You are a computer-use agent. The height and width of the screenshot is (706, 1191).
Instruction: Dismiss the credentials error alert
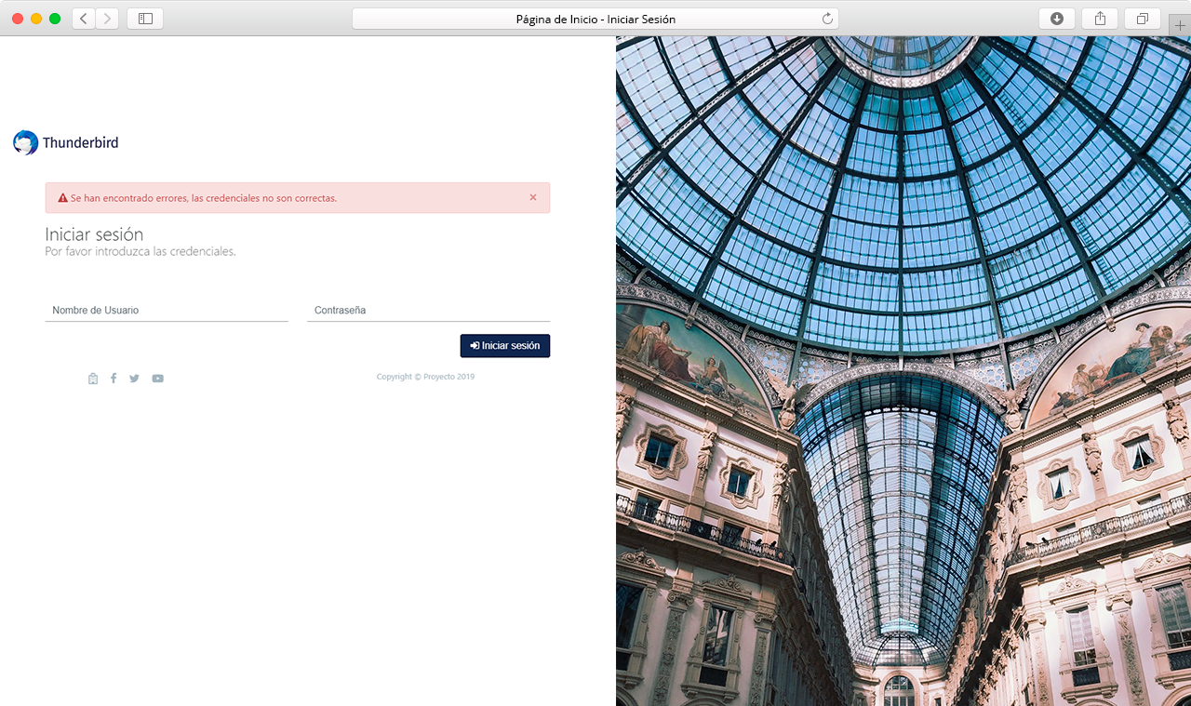(533, 197)
